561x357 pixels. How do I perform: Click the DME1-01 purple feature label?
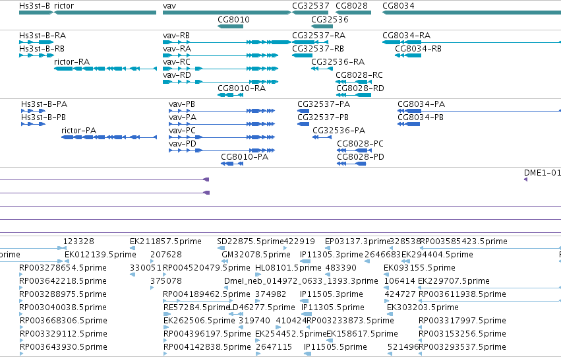click(x=543, y=173)
